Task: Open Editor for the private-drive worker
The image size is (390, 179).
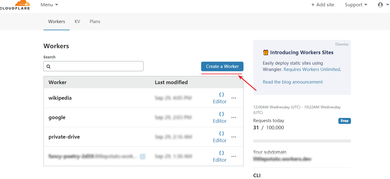Action: point(220,137)
